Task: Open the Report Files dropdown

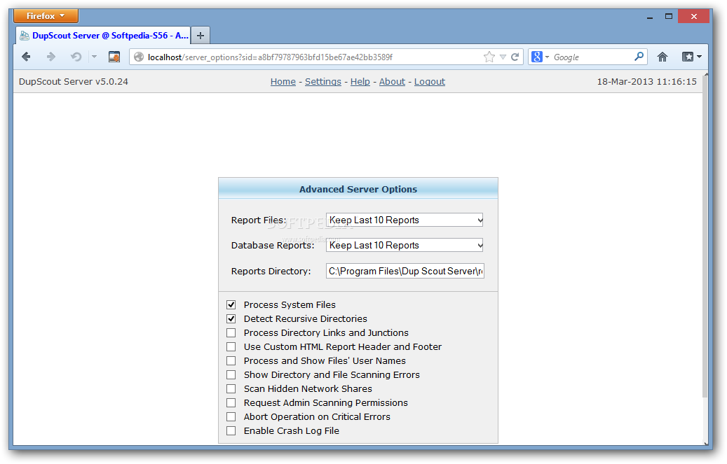Action: click(x=405, y=220)
